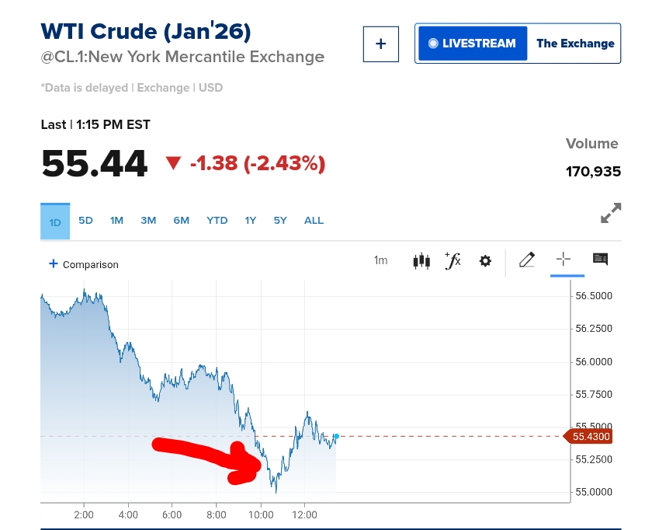Select the YTD time range
Screen dimensions: 645x530
[217, 221]
